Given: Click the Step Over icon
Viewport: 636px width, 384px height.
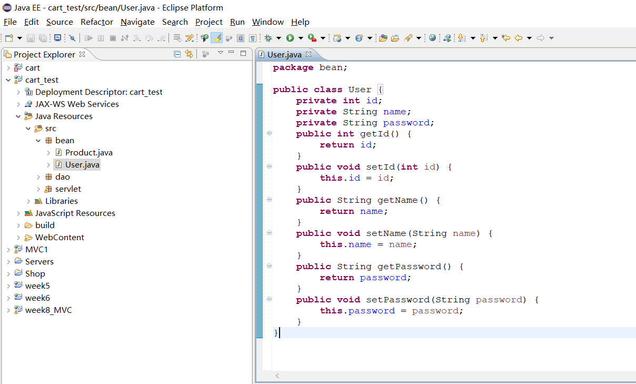Looking at the screenshot, I should [149, 38].
